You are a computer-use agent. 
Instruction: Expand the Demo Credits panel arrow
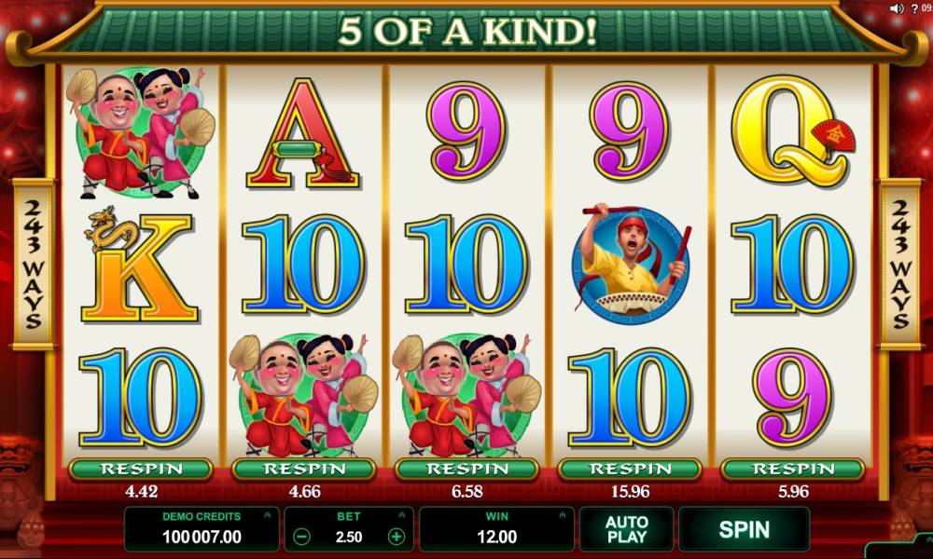tap(267, 514)
